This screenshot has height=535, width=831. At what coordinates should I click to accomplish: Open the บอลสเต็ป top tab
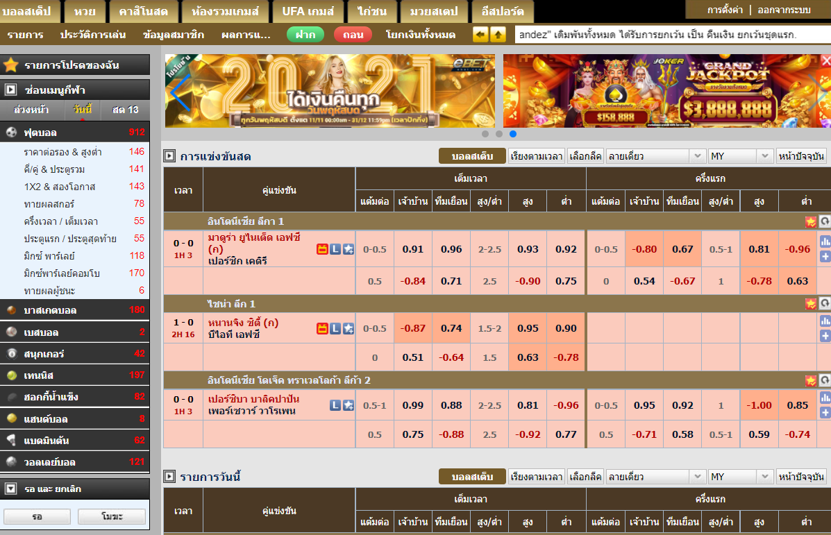(29, 11)
